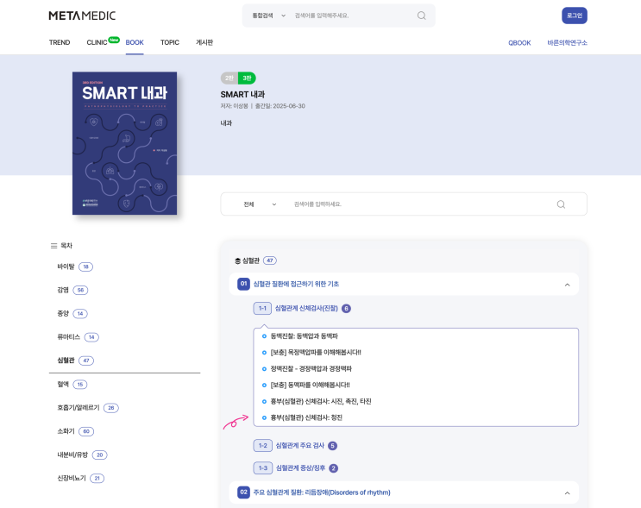Open the 전체 dropdown in book search

[260, 204]
